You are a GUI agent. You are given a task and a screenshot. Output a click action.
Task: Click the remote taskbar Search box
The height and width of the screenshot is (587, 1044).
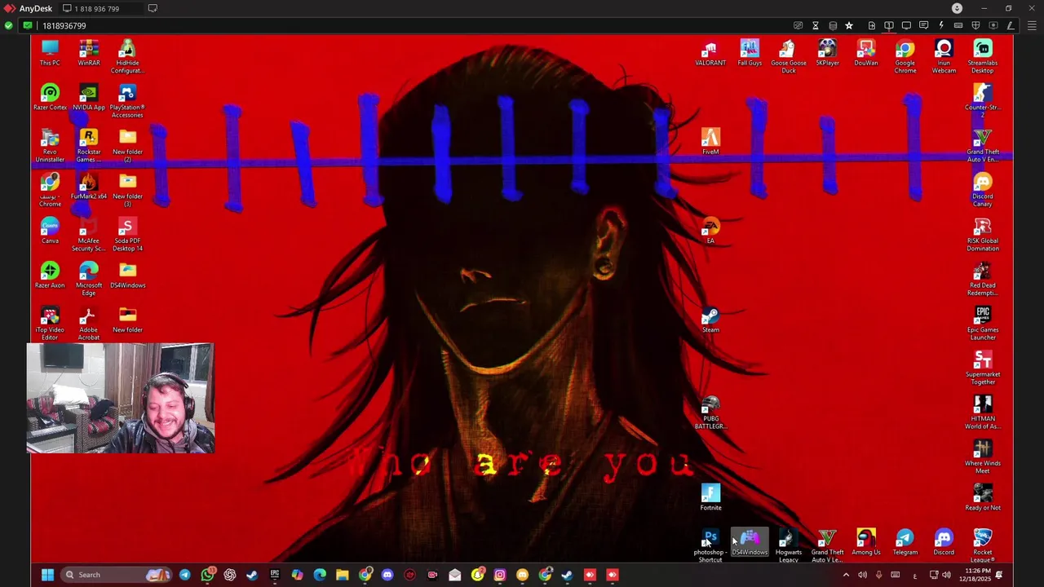(x=116, y=575)
